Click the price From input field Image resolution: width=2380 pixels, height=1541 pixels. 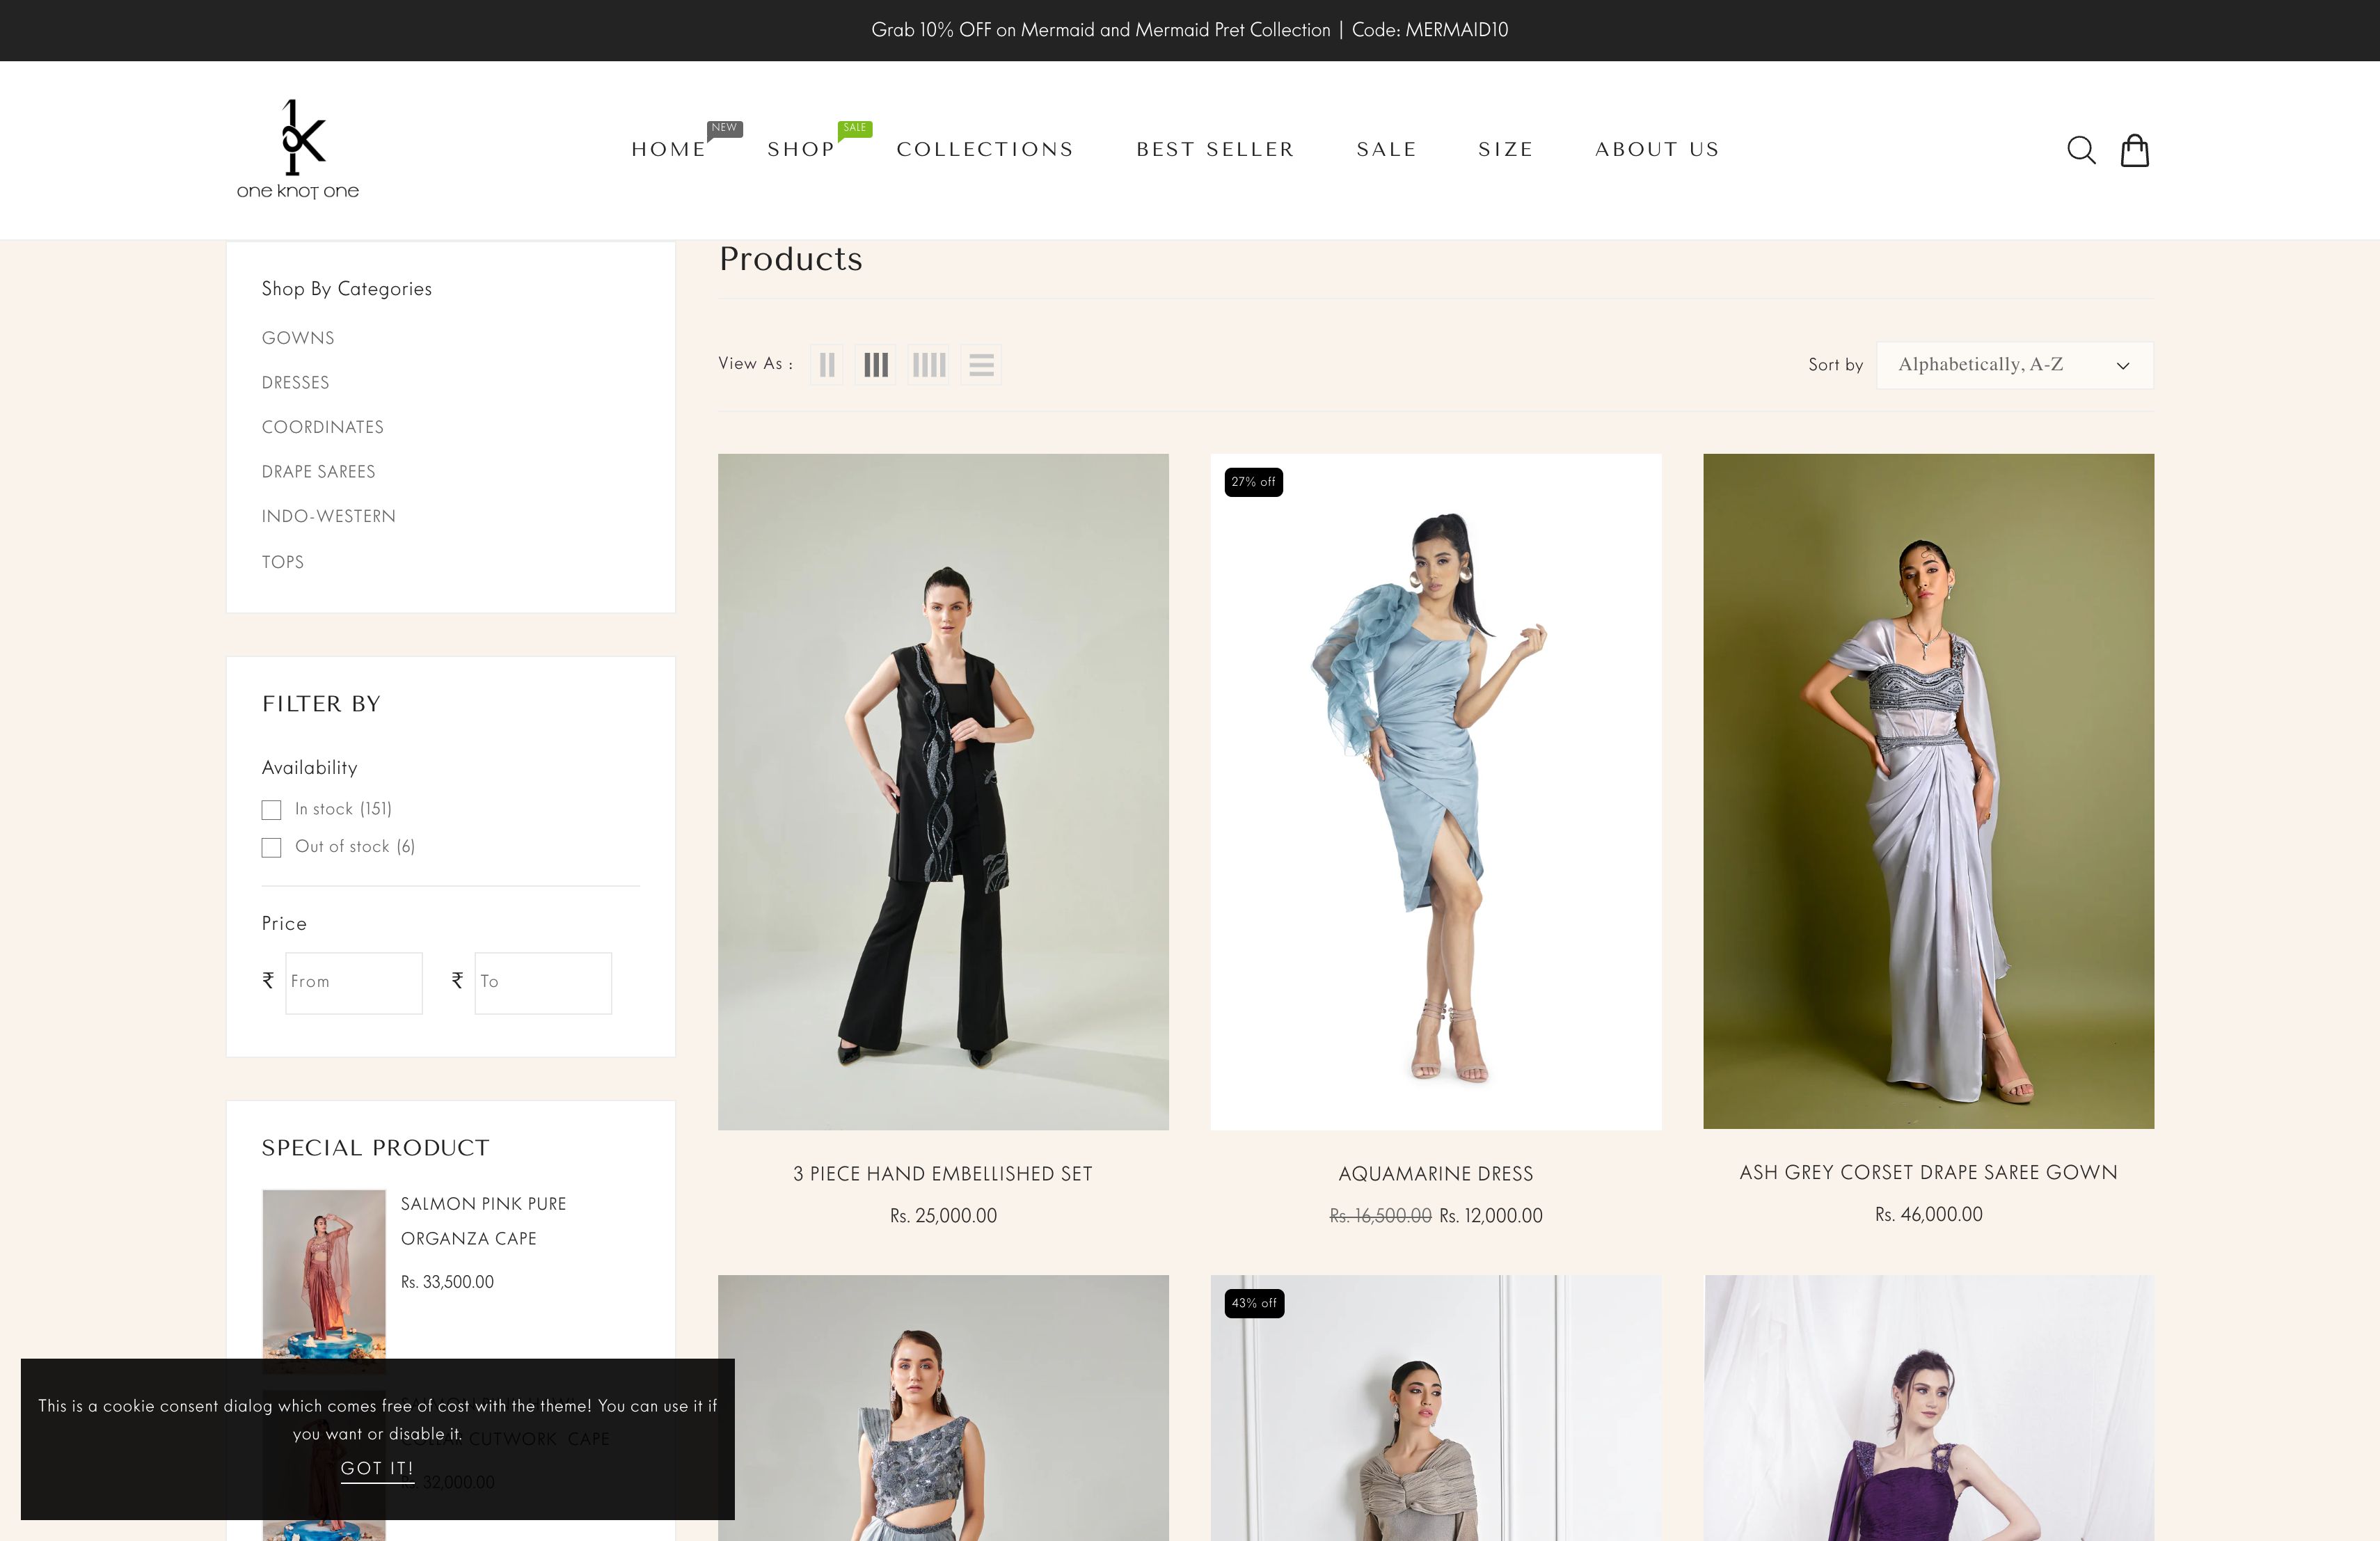354,982
